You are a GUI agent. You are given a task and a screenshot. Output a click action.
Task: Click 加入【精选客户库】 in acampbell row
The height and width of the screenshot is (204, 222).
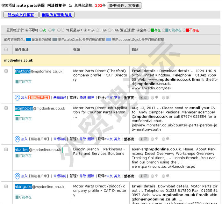click(35, 139)
